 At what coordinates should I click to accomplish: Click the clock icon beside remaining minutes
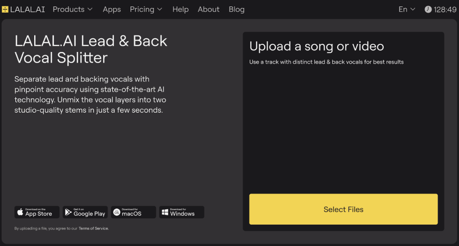click(x=428, y=9)
